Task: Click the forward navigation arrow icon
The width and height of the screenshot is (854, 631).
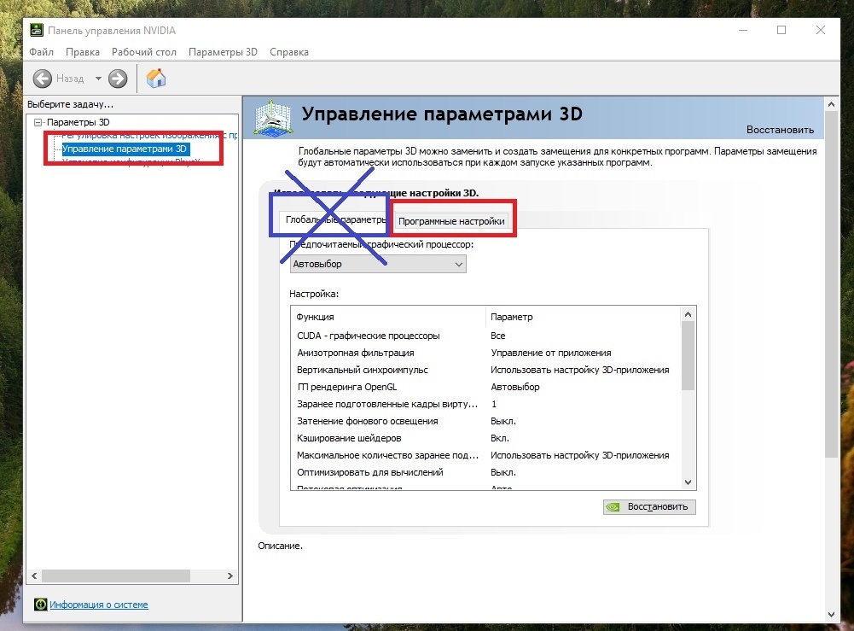Action: (118, 79)
